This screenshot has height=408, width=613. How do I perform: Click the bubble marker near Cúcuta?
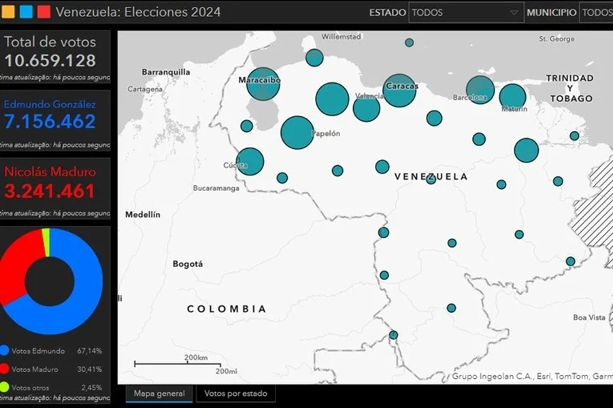[x=250, y=161]
